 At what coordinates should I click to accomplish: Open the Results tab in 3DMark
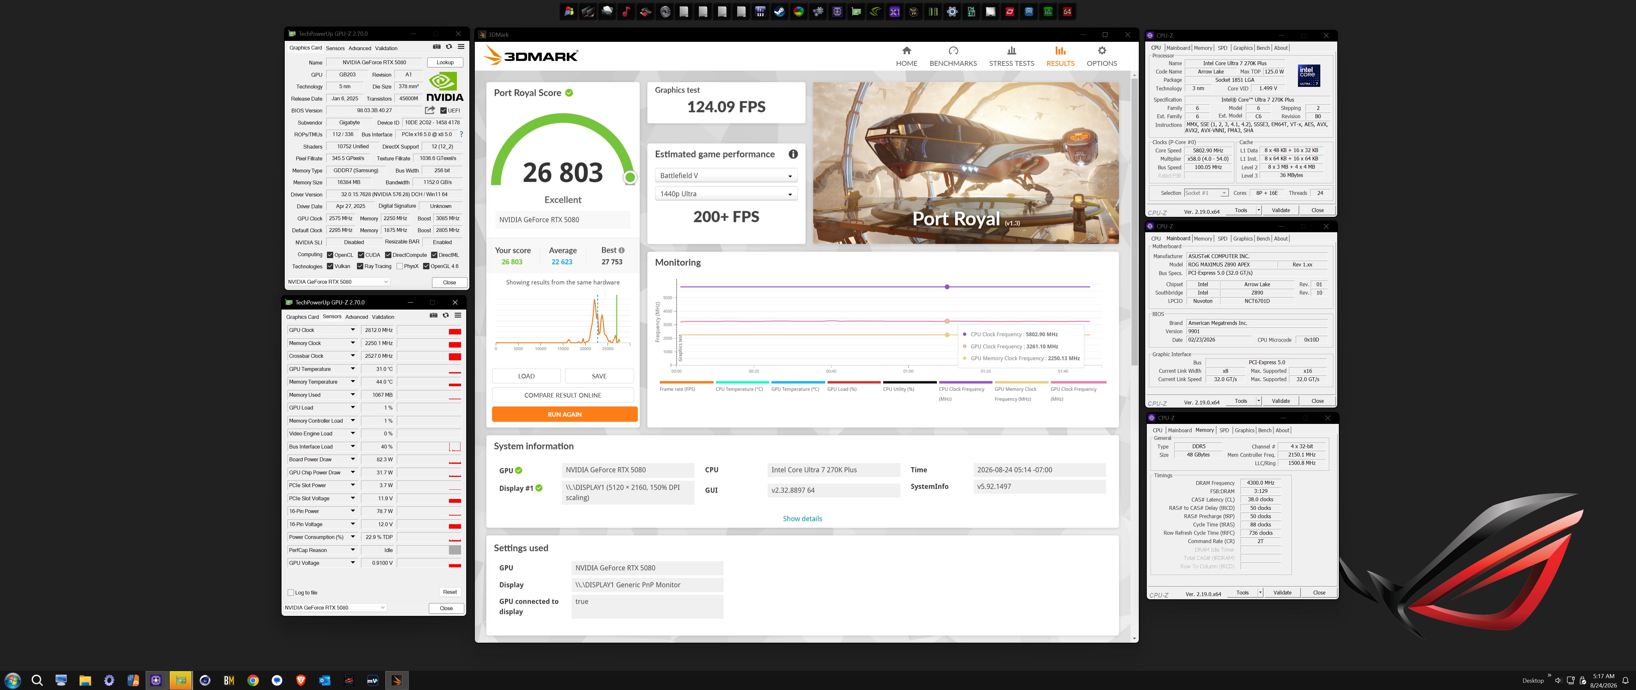(1060, 56)
